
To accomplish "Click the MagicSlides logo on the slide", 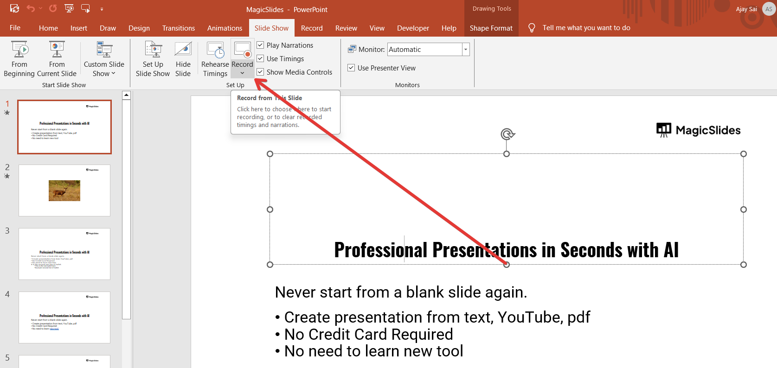I will point(698,130).
